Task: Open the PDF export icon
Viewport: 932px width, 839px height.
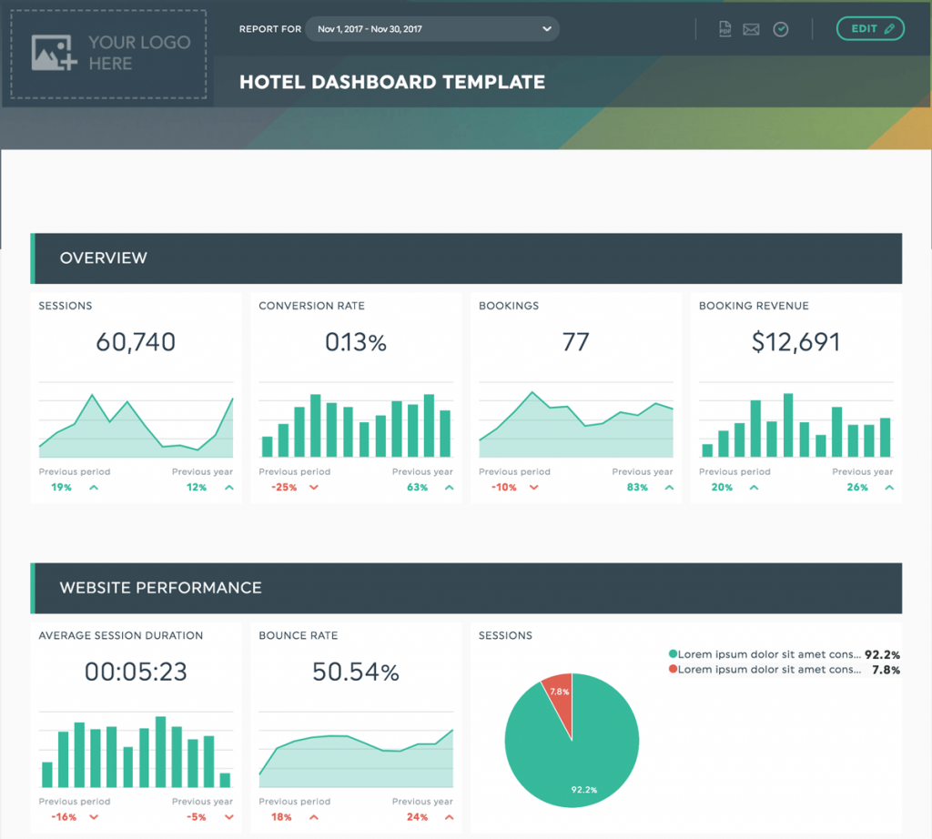Action: pos(724,29)
